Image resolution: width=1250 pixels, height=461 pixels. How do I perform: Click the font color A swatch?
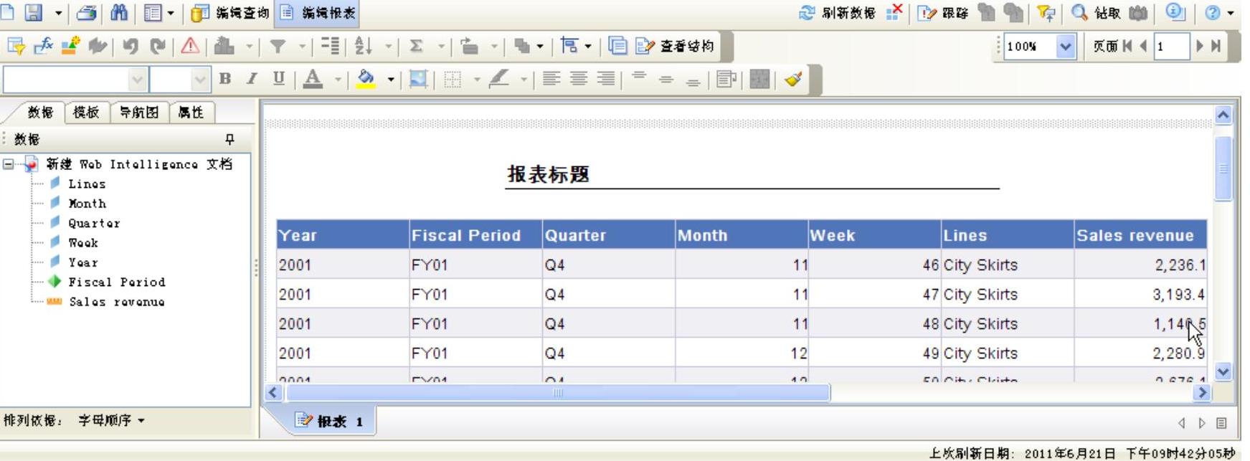313,79
